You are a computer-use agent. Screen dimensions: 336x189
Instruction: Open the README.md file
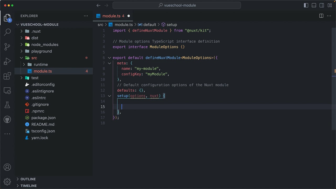54,124
